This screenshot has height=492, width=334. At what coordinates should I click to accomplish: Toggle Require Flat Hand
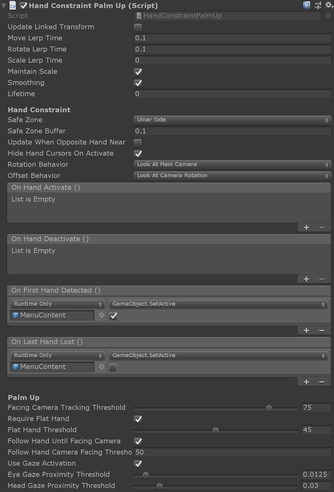138,419
